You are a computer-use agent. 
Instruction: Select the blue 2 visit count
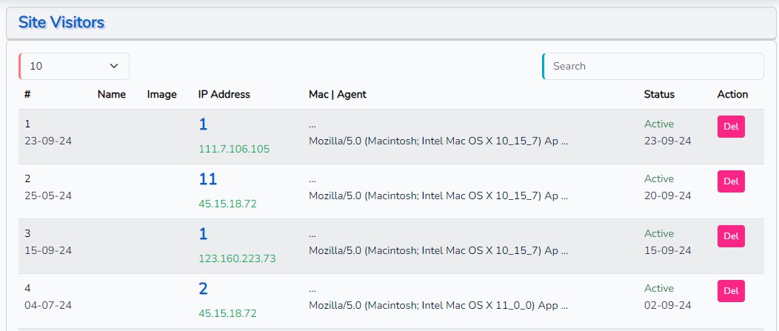203,289
